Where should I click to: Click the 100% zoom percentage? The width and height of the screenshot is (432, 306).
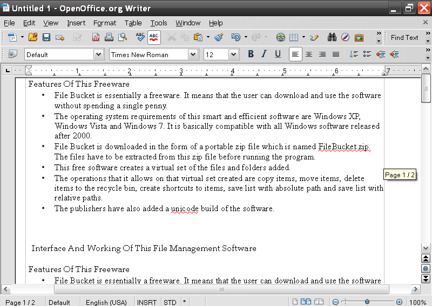click(418, 302)
